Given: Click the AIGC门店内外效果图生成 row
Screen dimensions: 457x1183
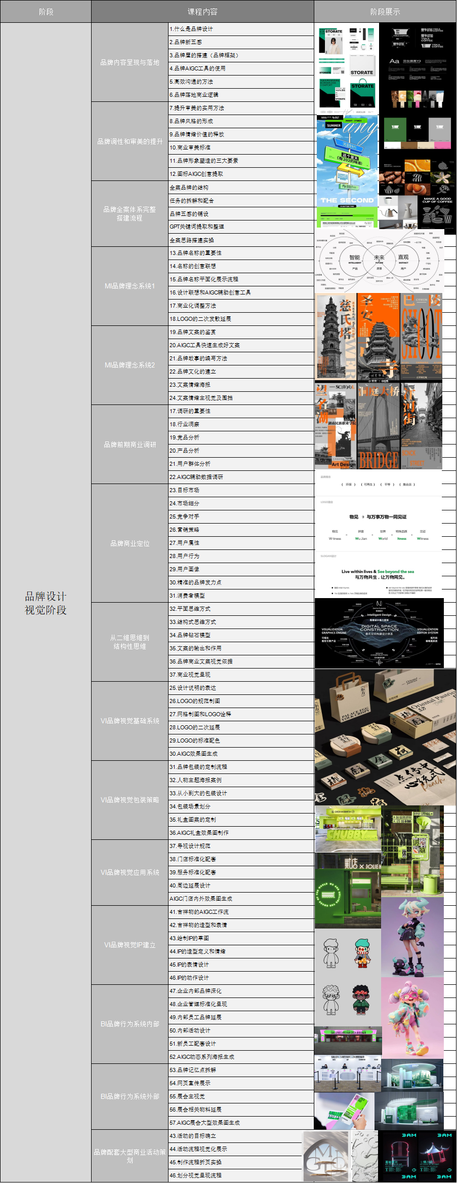Looking at the screenshot, I should click(241, 899).
